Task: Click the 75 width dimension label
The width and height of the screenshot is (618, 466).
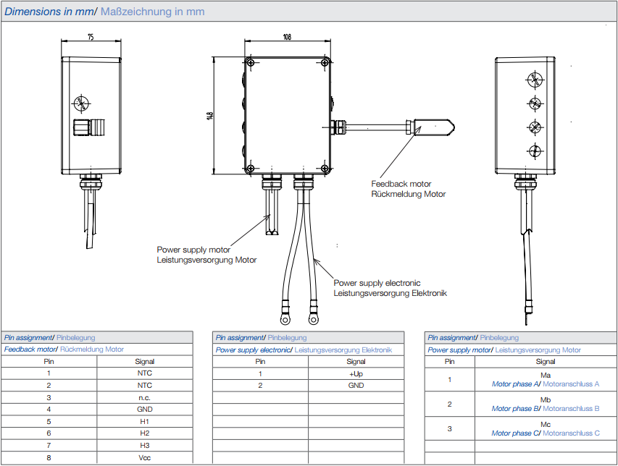Action: [x=91, y=37]
